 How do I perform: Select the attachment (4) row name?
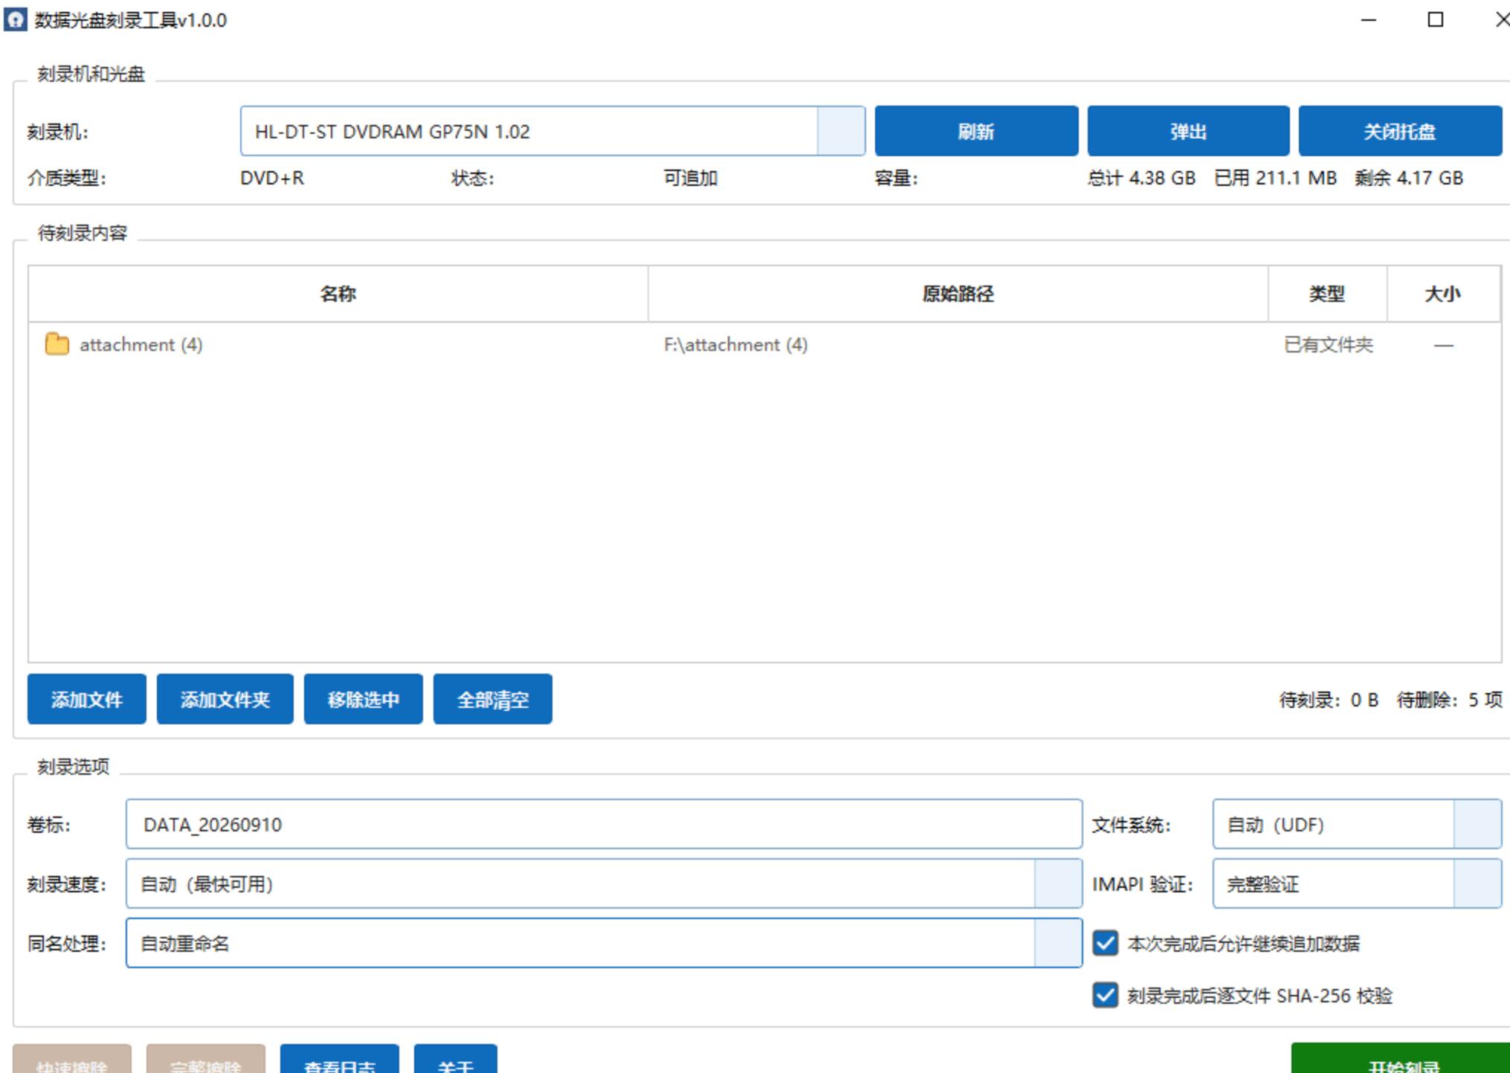pyautogui.click(x=141, y=344)
